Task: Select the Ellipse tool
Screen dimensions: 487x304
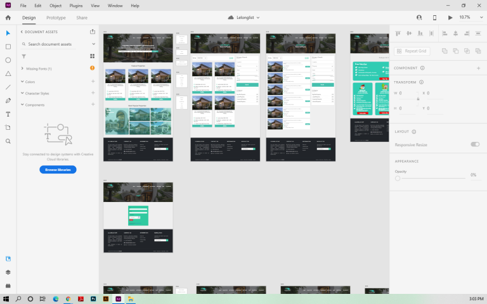Action: [8, 60]
